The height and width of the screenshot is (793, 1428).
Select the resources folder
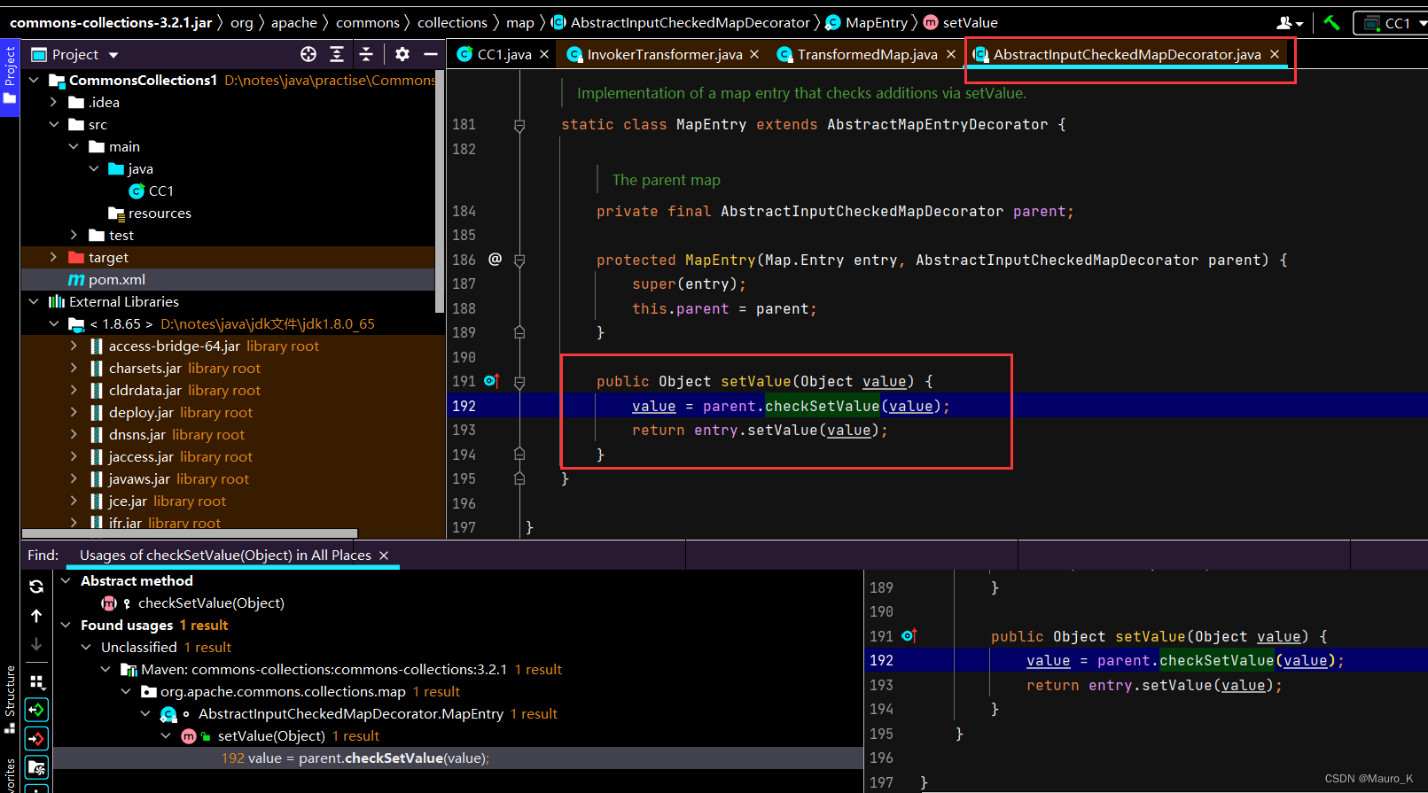tap(149, 213)
